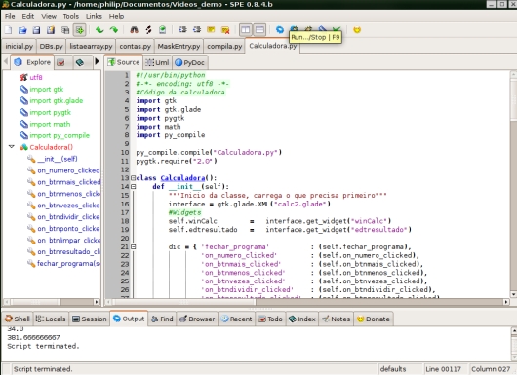The image size is (517, 375).
Task: Click the New file toolbar icon
Action: pos(8,30)
